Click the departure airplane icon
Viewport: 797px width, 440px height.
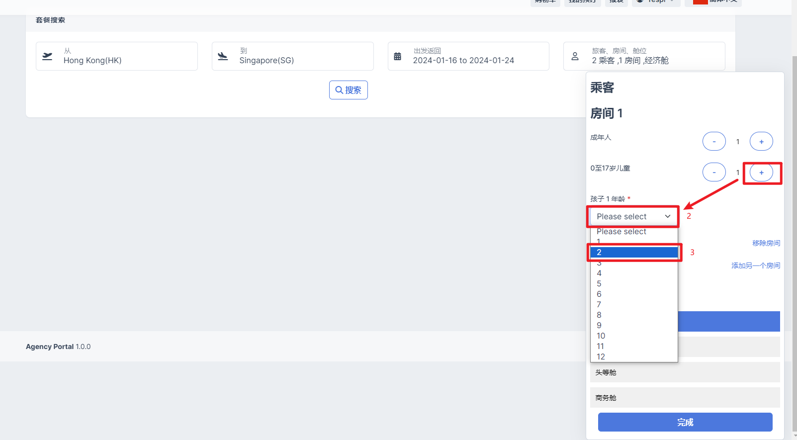point(47,56)
